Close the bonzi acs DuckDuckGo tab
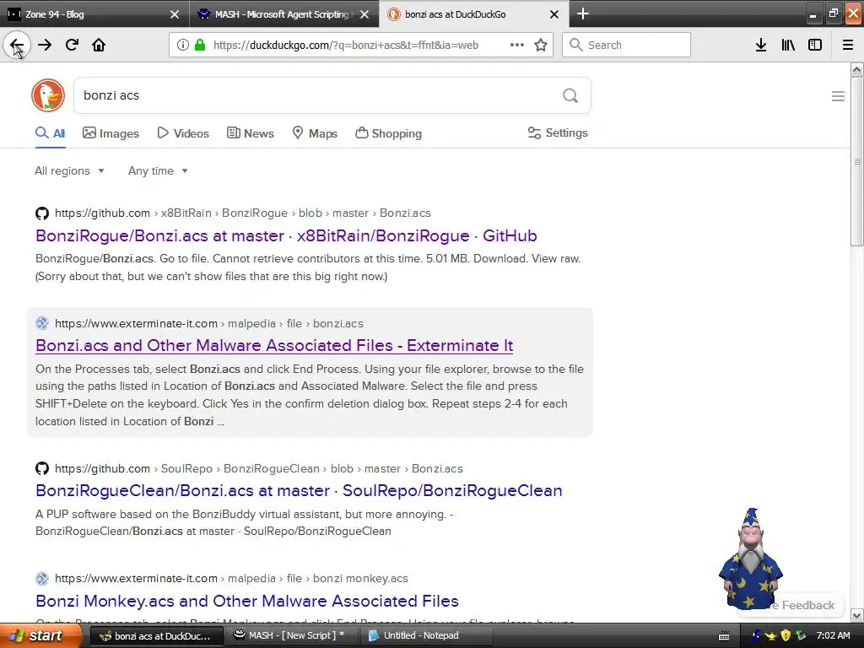This screenshot has width=864, height=648. (554, 14)
